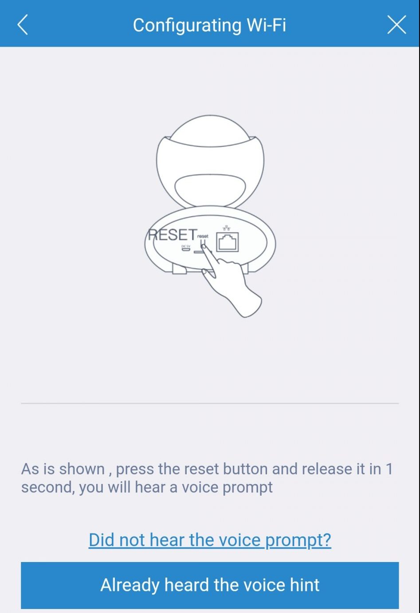The height and width of the screenshot is (613, 420).
Task: Close the Wi-Fi configuration screen
Action: click(396, 24)
